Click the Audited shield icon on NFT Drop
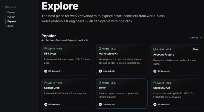This screenshot has width=204, height=112. pos(45,49)
